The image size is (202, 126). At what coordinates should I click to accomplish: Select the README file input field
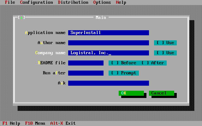[x=86, y=63]
